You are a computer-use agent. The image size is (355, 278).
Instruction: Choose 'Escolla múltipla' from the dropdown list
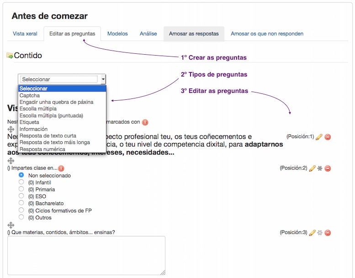pos(38,109)
